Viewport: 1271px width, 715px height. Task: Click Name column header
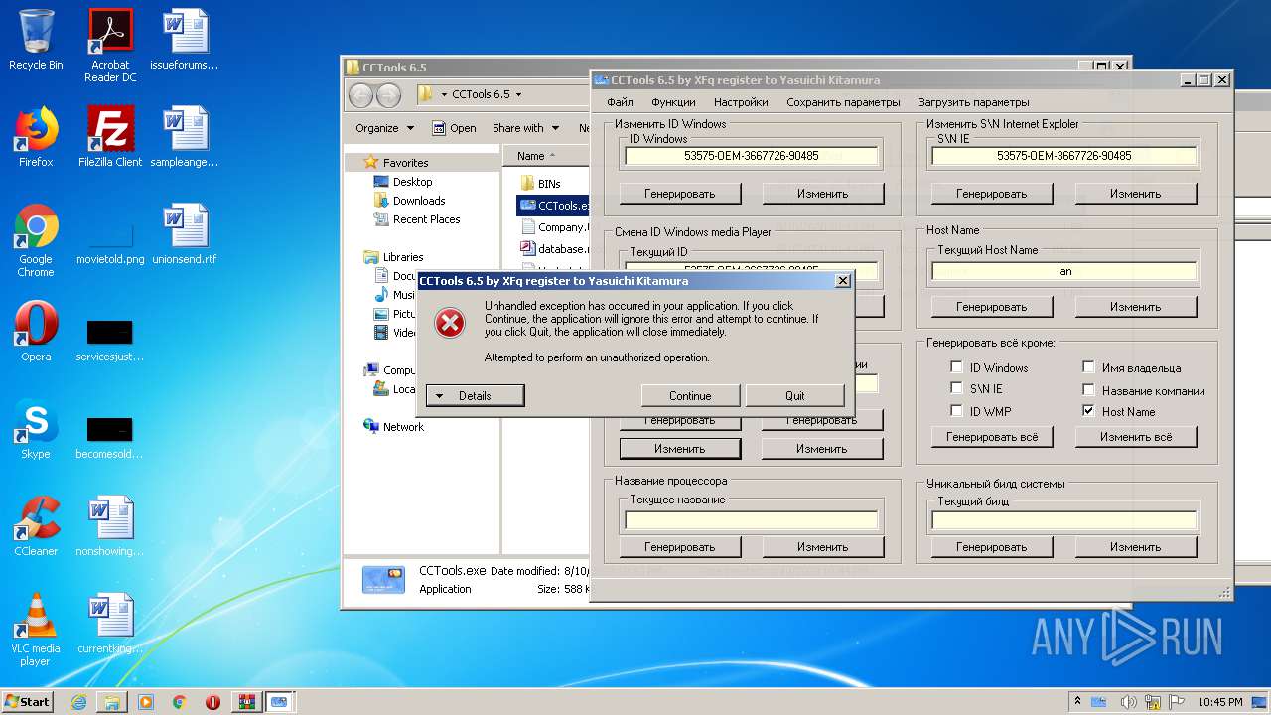coord(546,156)
